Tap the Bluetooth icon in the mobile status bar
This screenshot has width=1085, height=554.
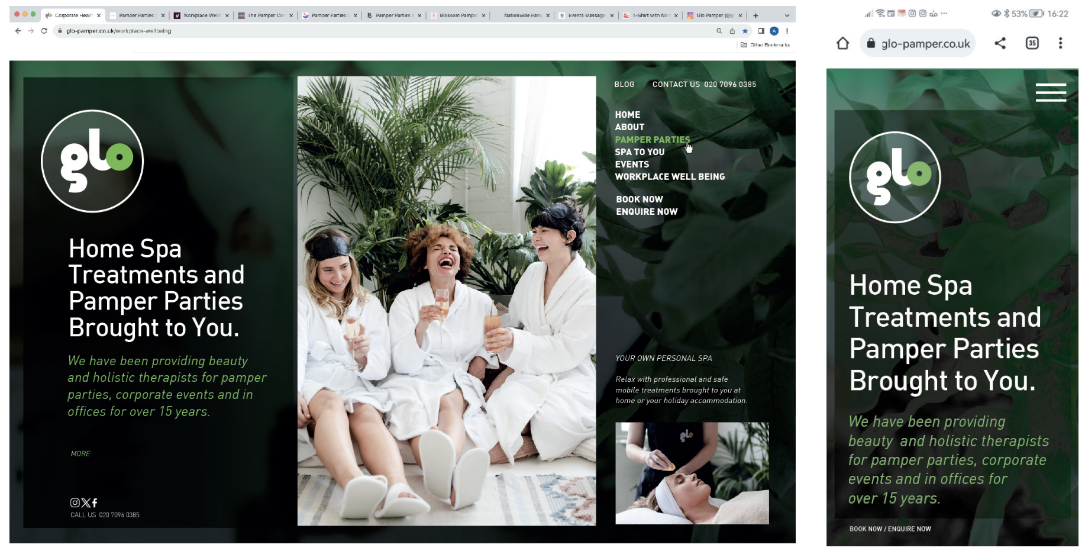click(x=1006, y=14)
